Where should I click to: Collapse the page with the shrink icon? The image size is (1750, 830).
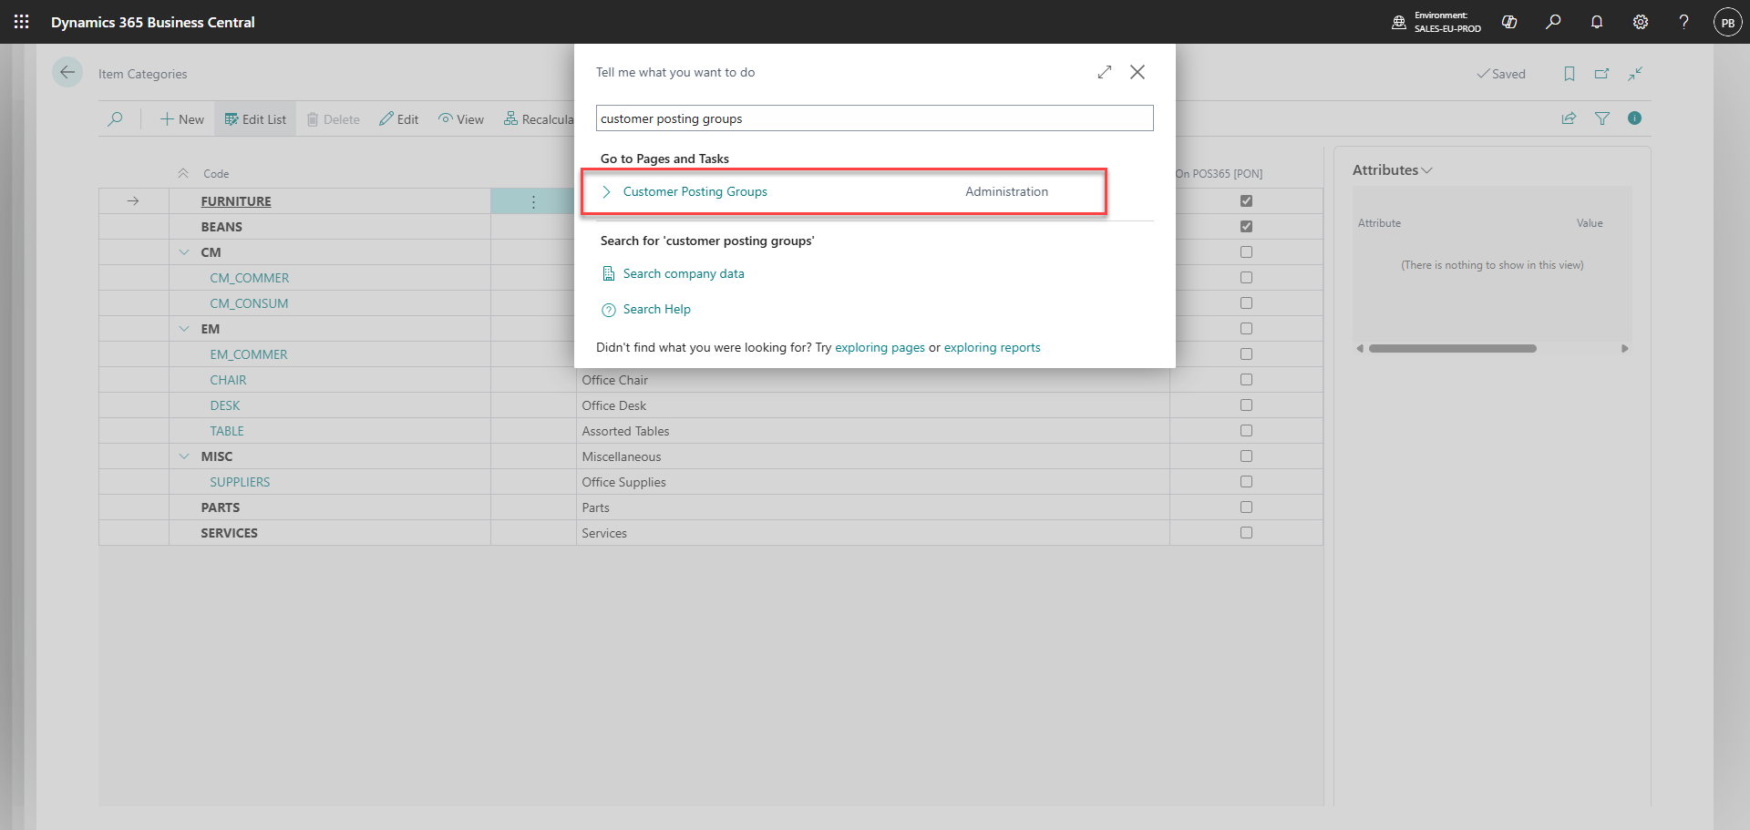point(1635,74)
